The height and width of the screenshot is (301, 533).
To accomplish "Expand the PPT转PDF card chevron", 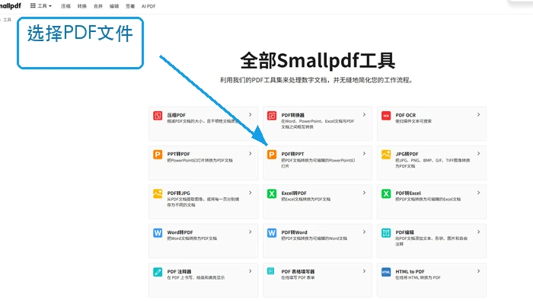I will coord(251,154).
